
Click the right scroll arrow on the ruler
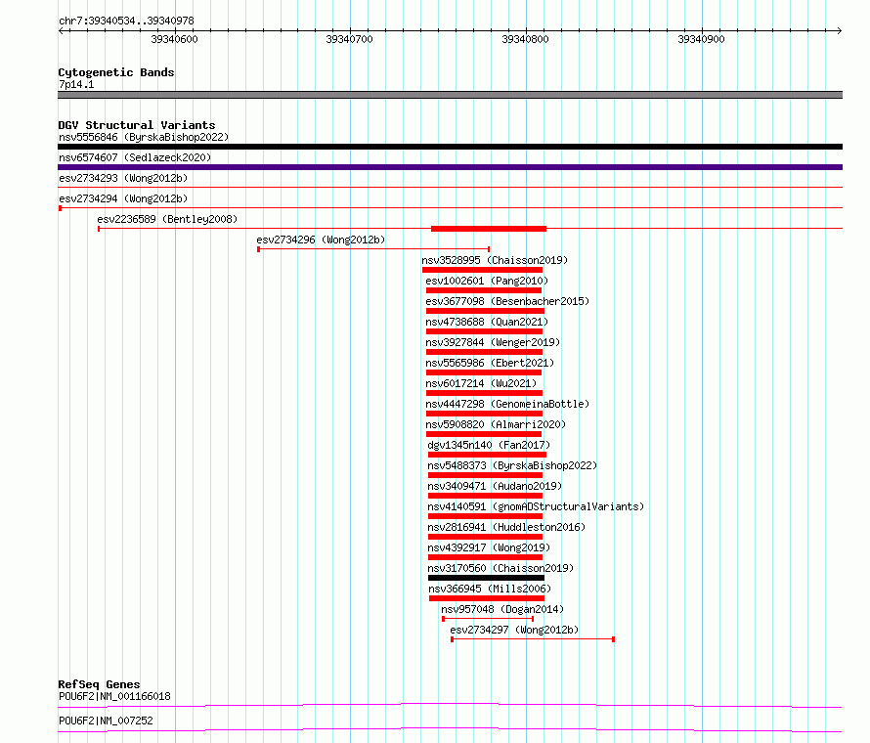(839, 31)
